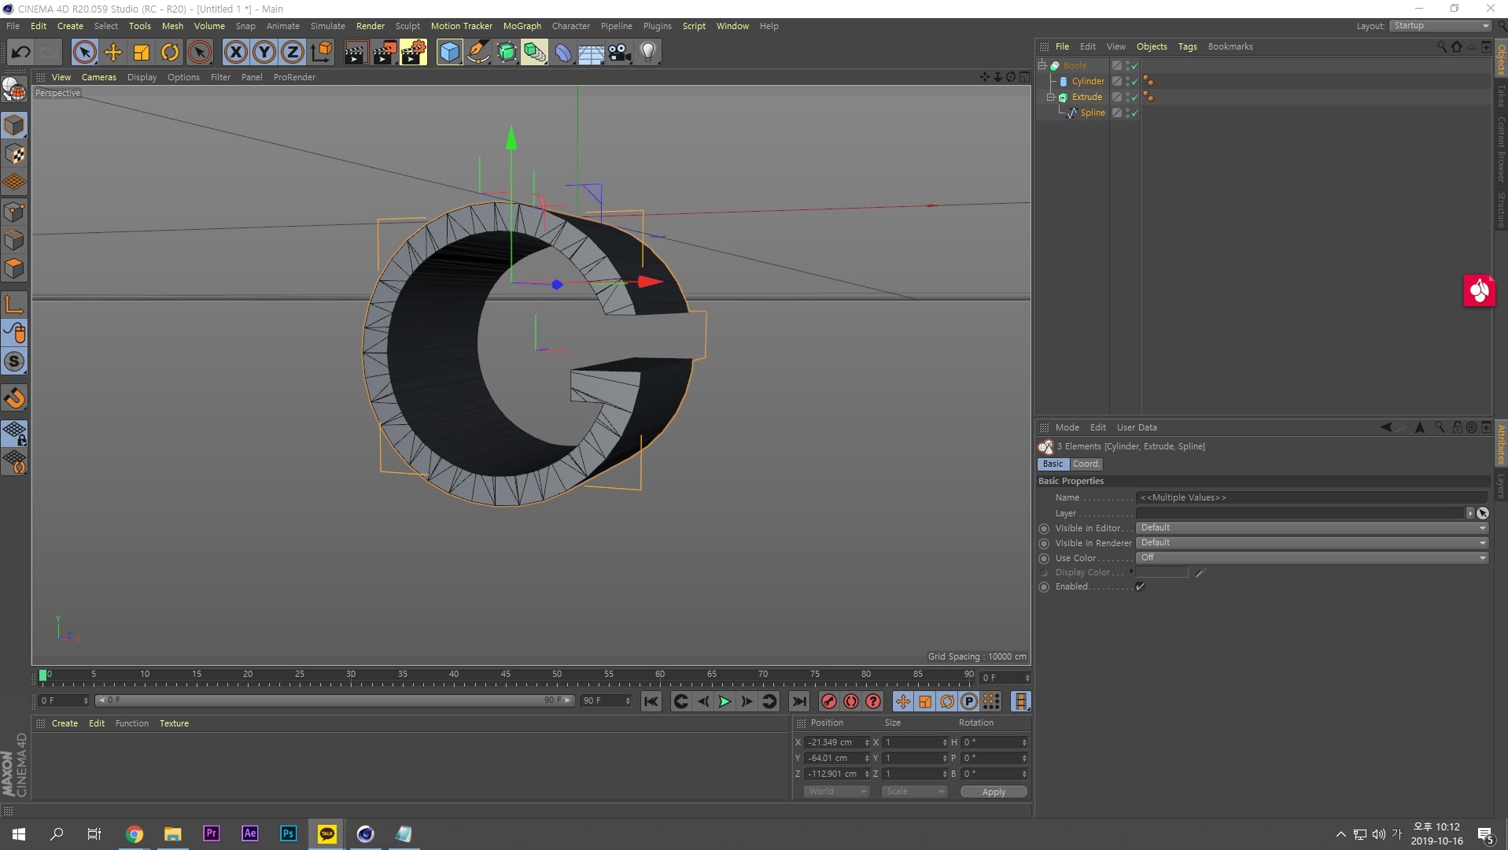Select the Move tool

tap(113, 53)
